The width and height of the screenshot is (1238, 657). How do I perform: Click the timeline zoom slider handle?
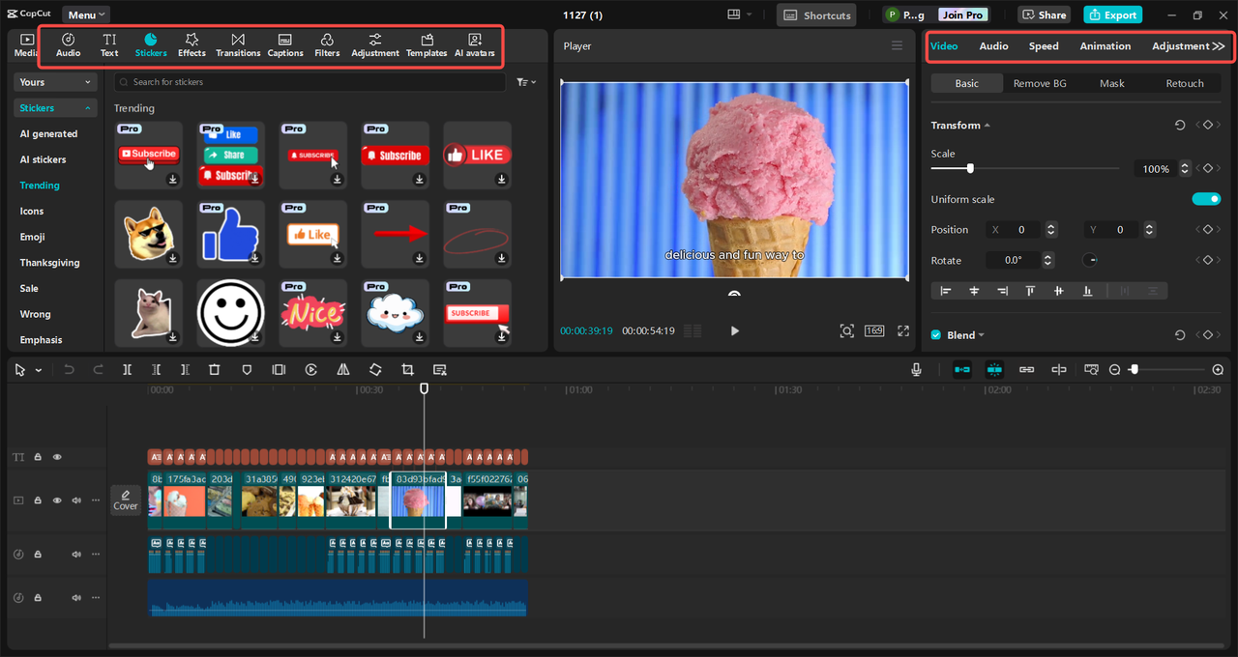click(1134, 370)
